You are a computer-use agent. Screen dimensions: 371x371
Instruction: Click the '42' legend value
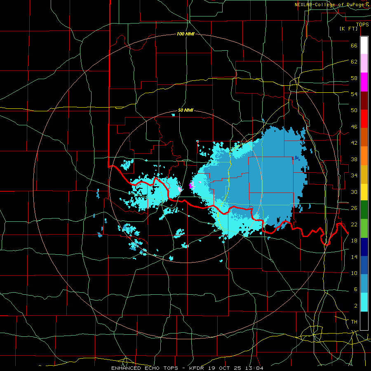(x=354, y=143)
